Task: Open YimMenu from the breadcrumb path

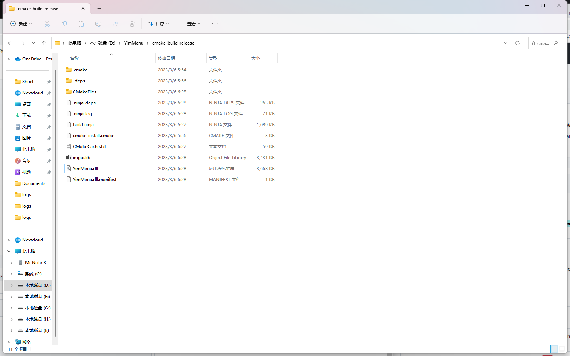Action: tap(133, 43)
